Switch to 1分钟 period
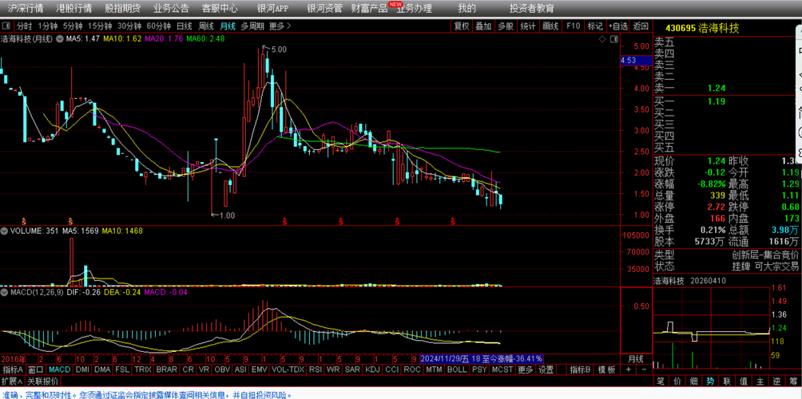The height and width of the screenshot is (399, 802). pos(48,26)
